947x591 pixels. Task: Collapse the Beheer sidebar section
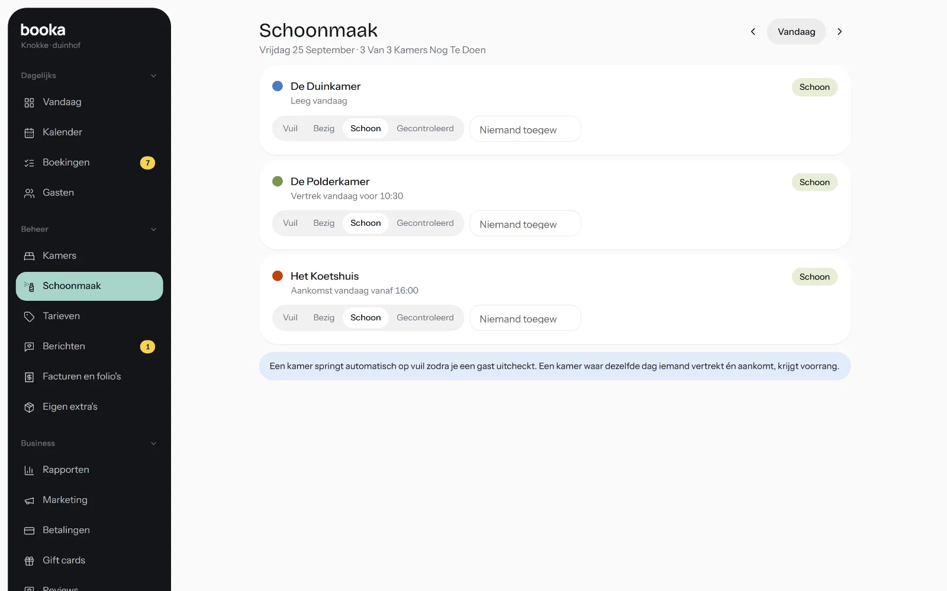153,229
